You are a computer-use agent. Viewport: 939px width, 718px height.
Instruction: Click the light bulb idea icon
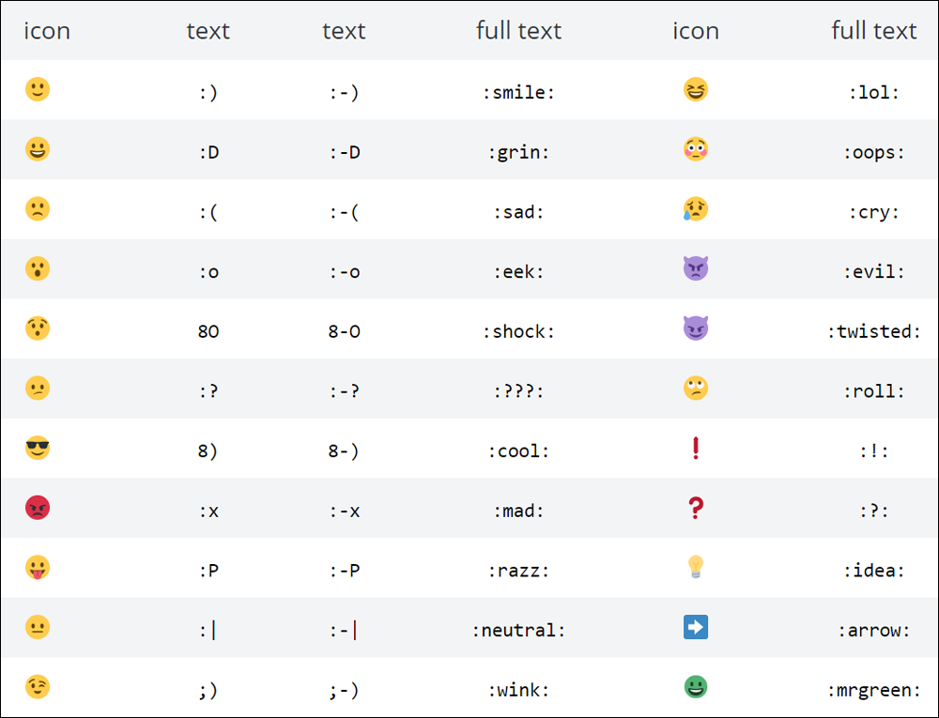pyautogui.click(x=695, y=567)
